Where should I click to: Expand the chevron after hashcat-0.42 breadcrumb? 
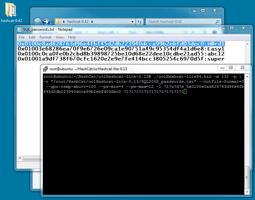pyautogui.click(x=92, y=22)
